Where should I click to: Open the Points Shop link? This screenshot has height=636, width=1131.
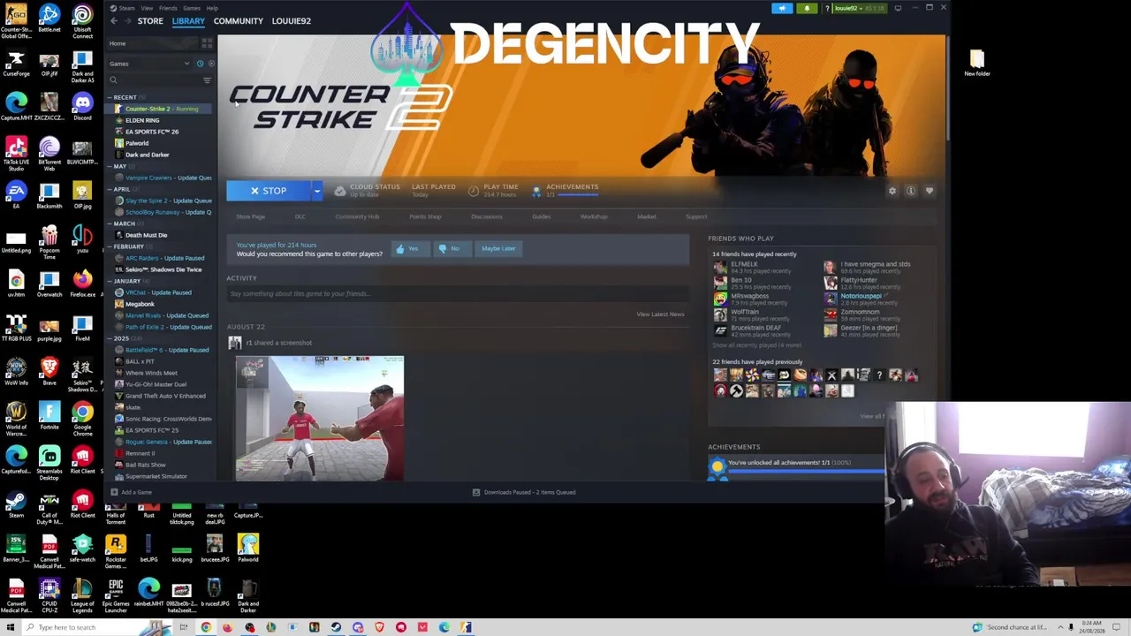(425, 217)
